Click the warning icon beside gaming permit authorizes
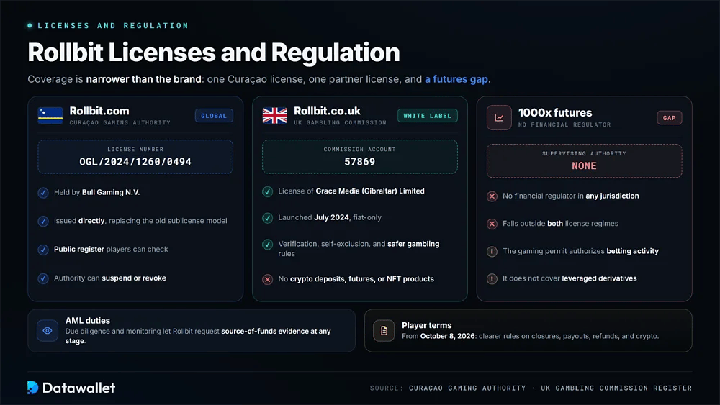The width and height of the screenshot is (720, 405). (x=492, y=251)
